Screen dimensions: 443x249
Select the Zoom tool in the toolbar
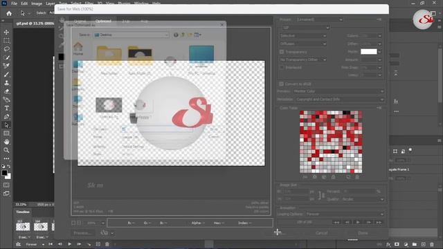point(6,150)
